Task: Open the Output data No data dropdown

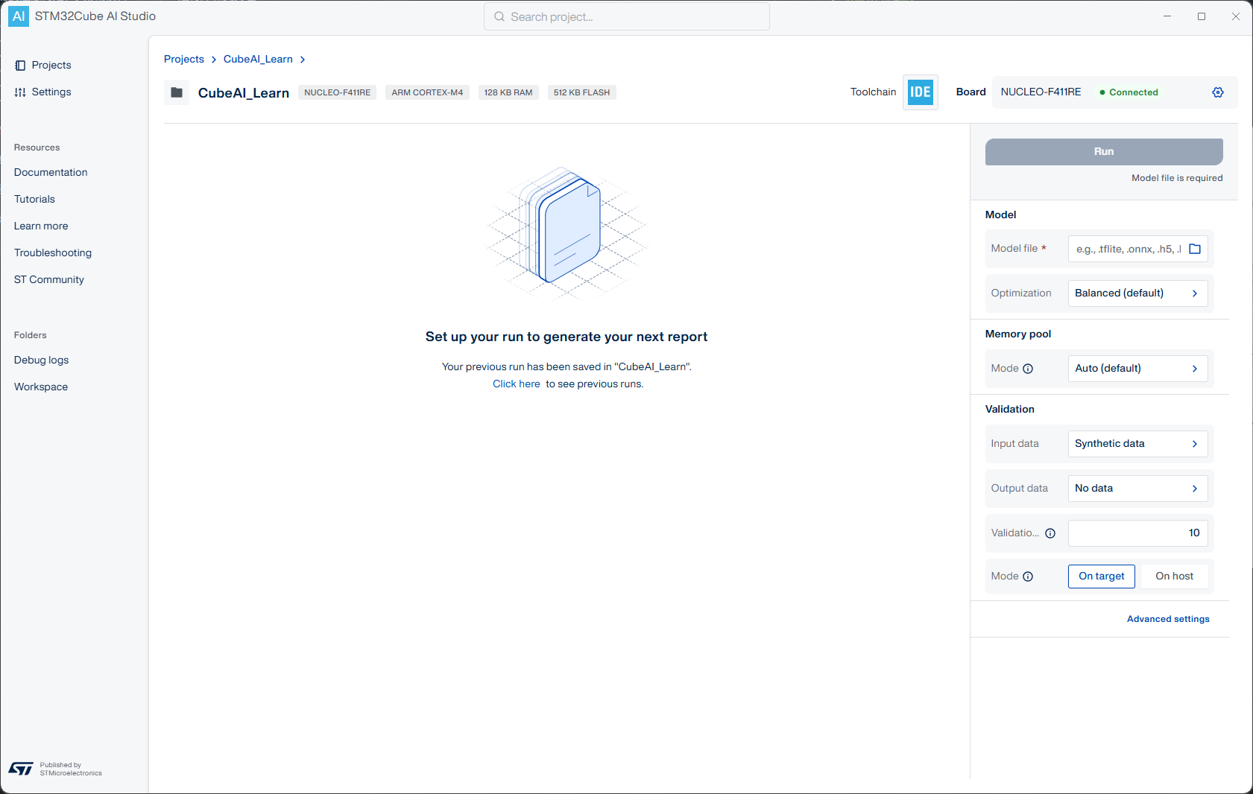Action: coord(1138,489)
